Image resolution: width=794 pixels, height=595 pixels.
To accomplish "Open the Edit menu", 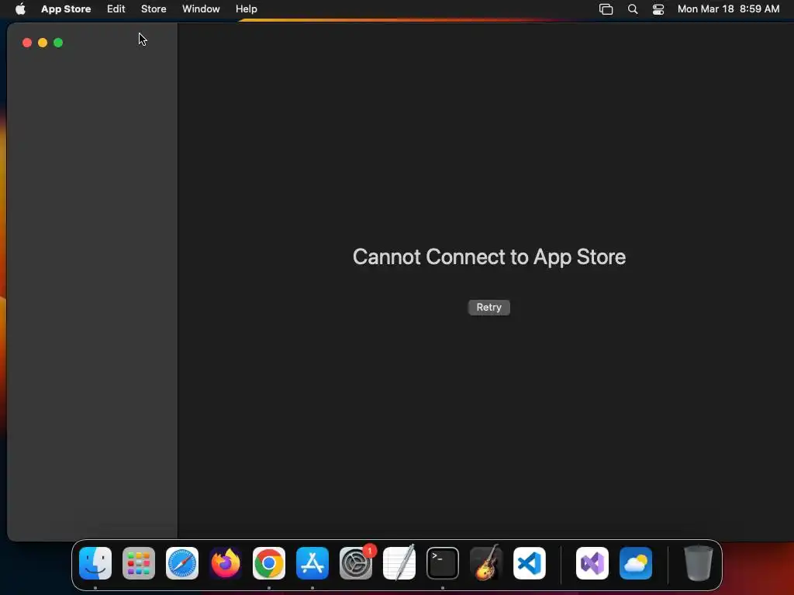I will point(116,9).
